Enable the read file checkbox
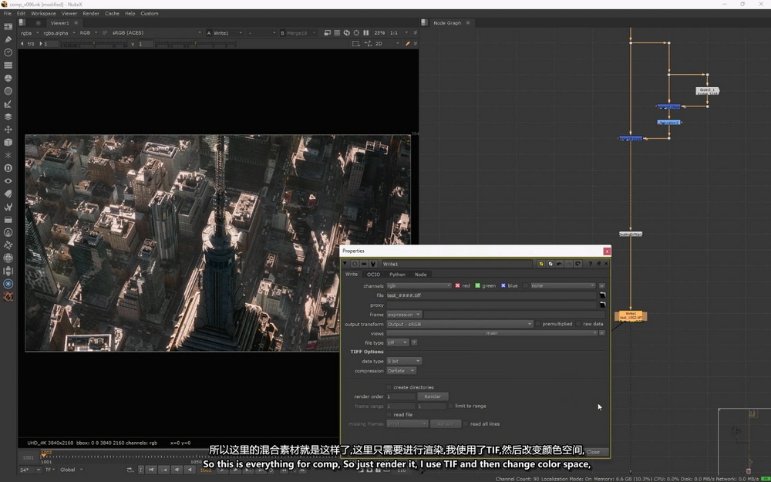Image resolution: width=771 pixels, height=482 pixels. click(x=389, y=415)
